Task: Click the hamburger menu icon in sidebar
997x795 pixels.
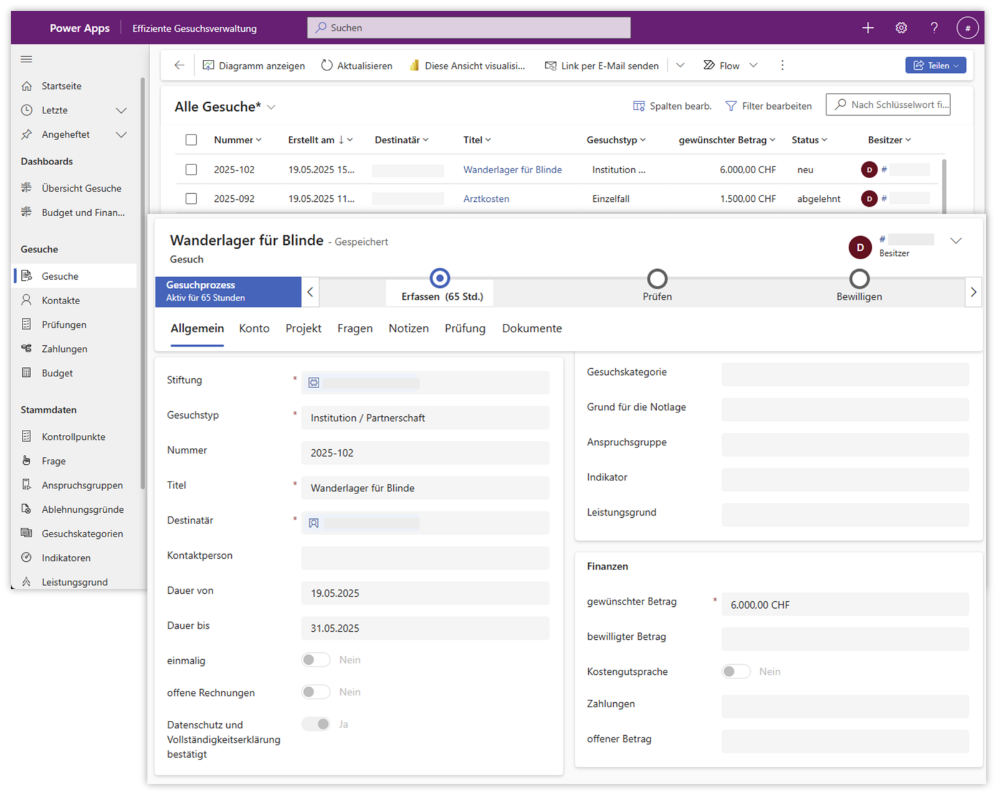Action: click(26, 59)
